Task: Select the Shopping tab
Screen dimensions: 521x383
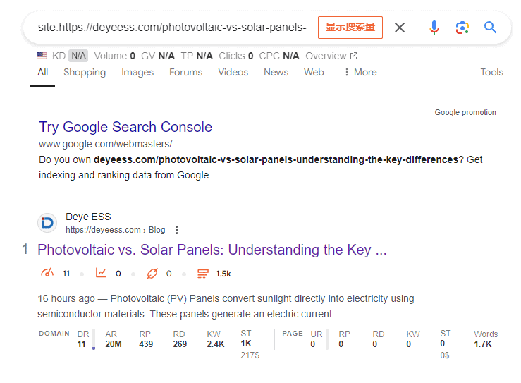Action: pyautogui.click(x=85, y=72)
